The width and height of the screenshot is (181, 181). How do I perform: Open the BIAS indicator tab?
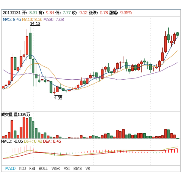pos(78,168)
